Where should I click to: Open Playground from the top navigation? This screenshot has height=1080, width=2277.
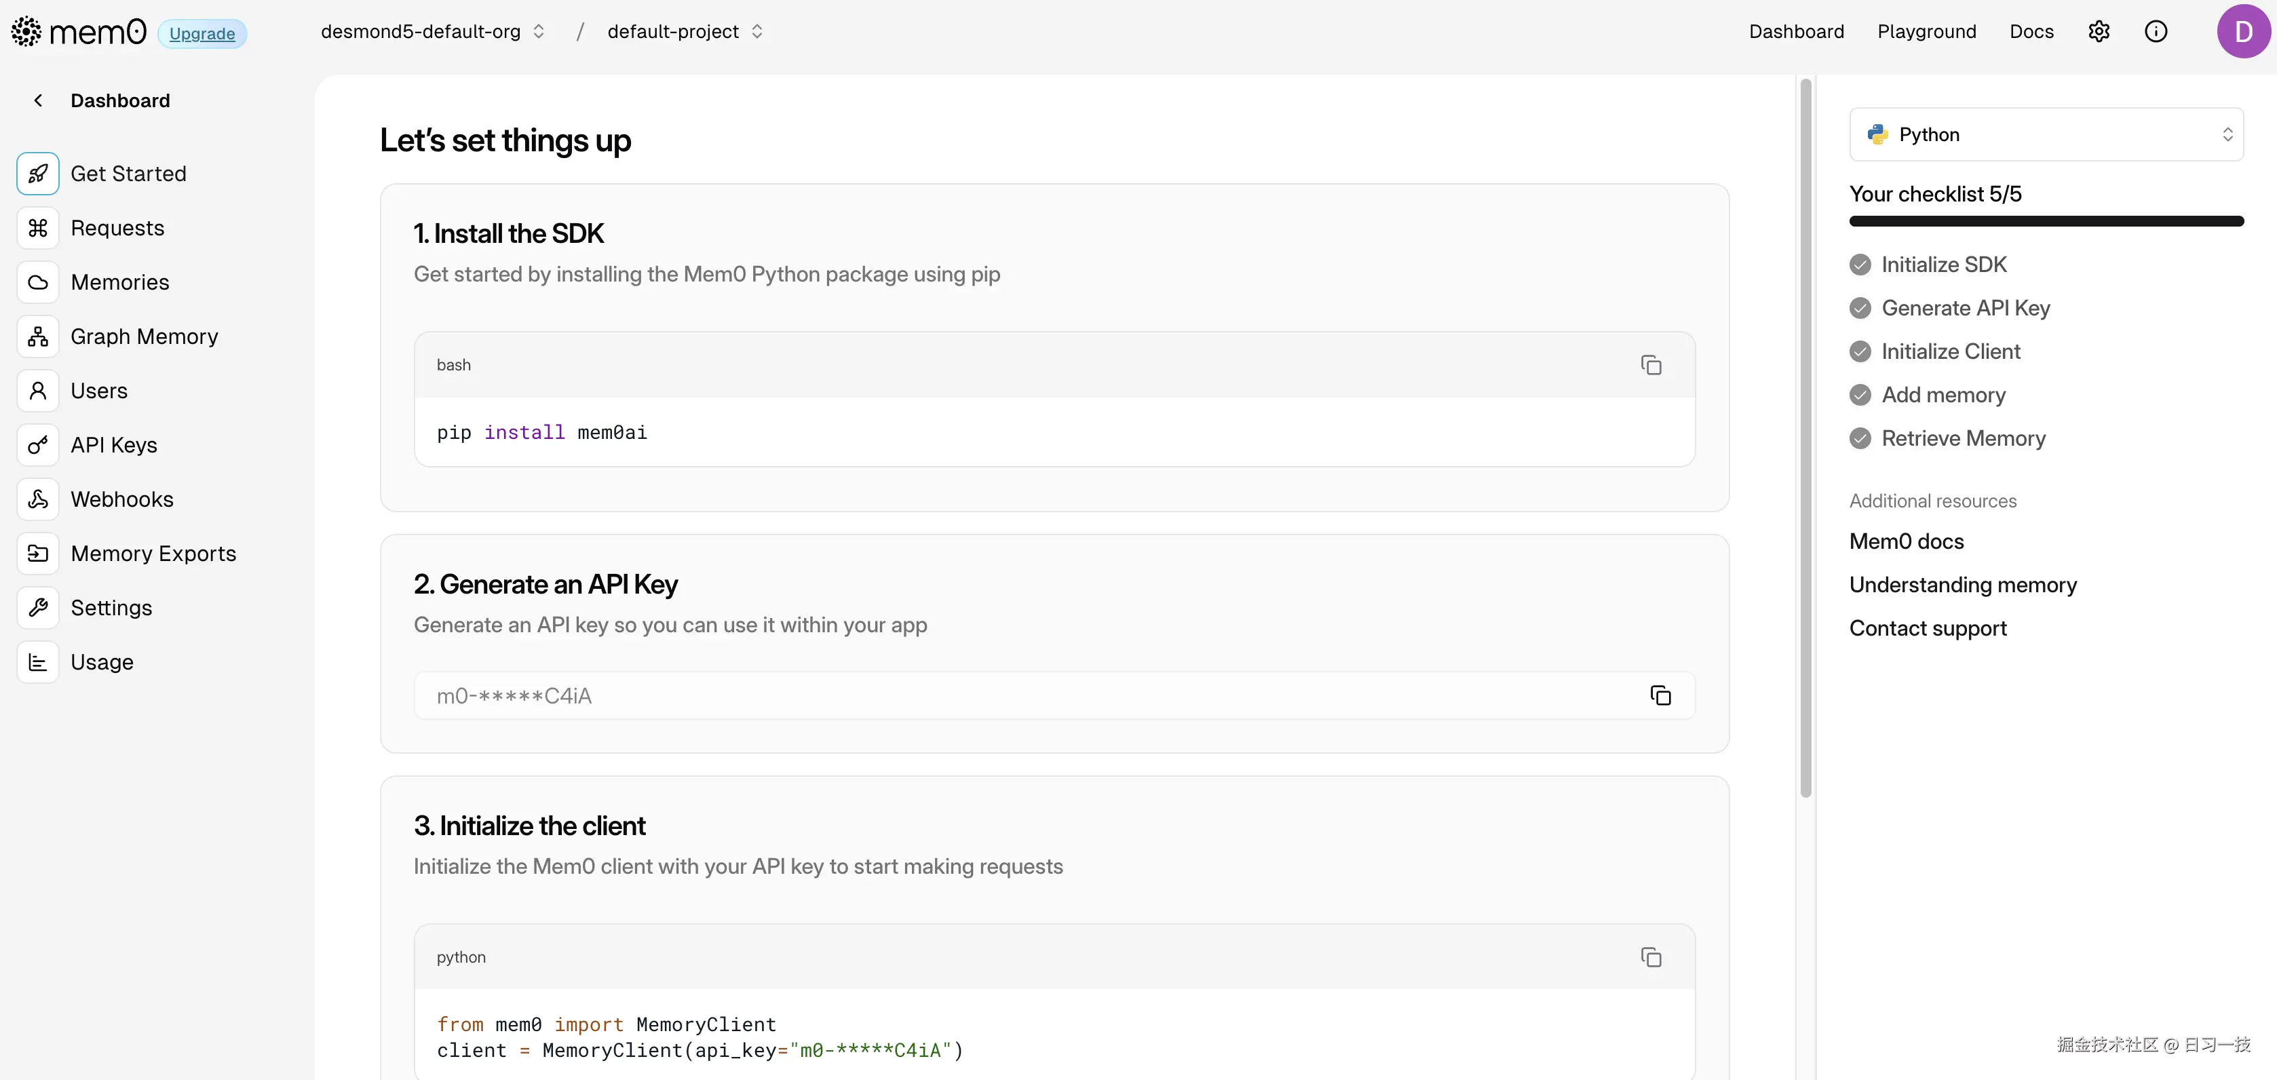click(x=1926, y=32)
